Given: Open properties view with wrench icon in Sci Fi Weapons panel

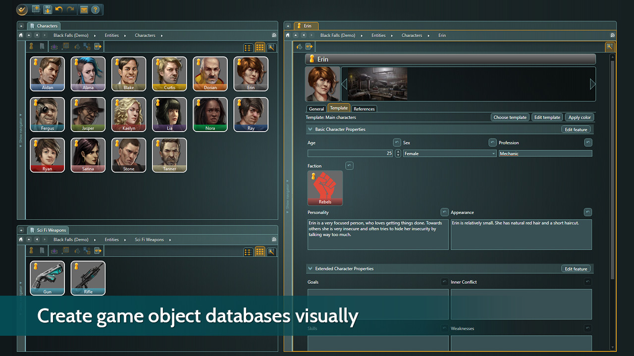Looking at the screenshot, I should (x=271, y=252).
